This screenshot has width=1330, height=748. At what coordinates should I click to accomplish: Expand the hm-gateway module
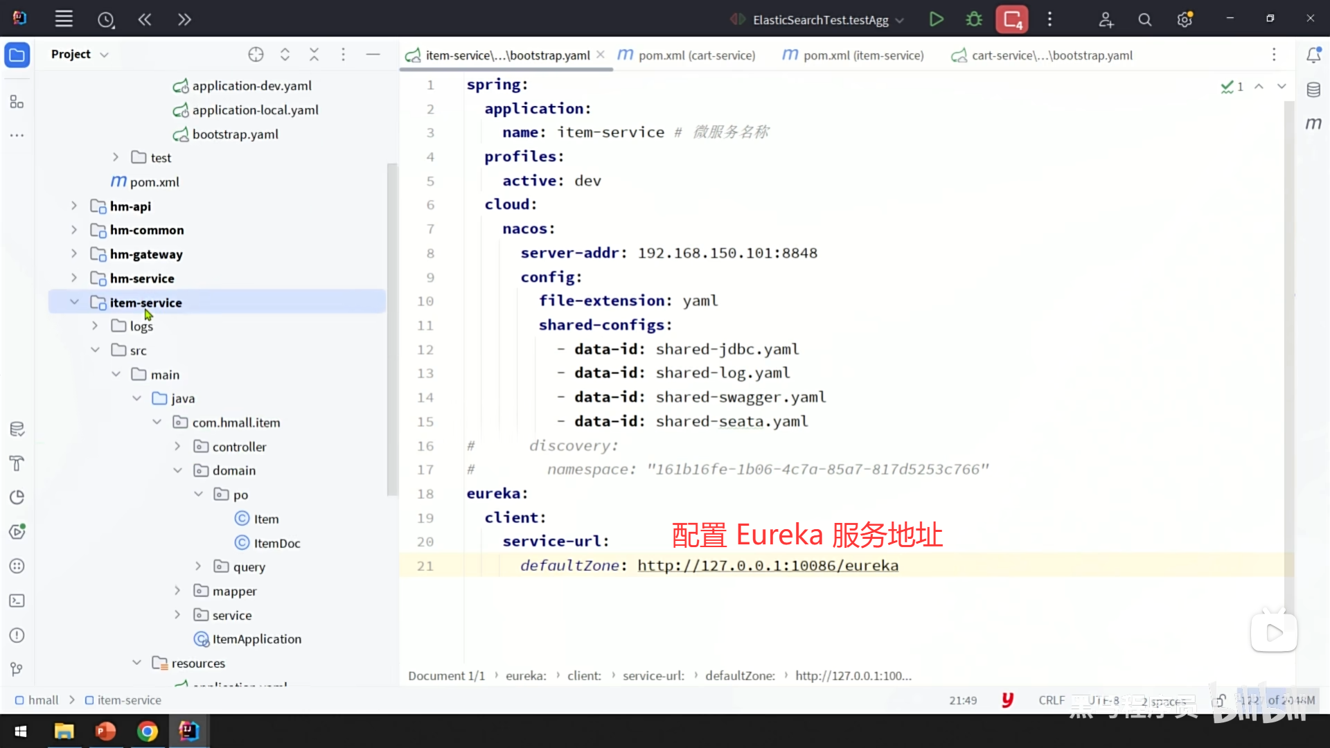coord(74,254)
